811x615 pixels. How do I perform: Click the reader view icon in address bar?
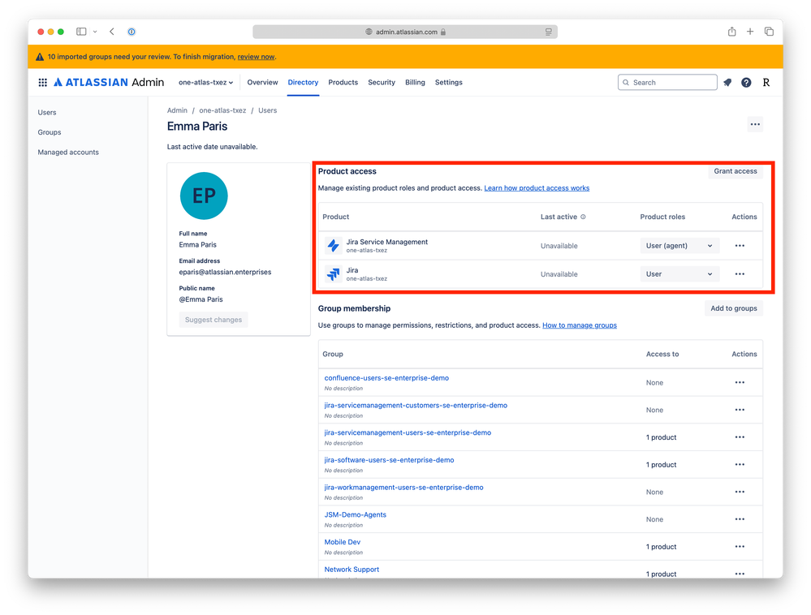pyautogui.click(x=548, y=32)
